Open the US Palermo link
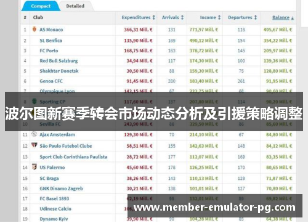This screenshot has height=223, width=308. [52, 168]
